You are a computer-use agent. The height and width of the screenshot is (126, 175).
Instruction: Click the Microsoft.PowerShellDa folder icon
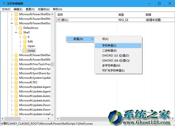tap(16, 14)
